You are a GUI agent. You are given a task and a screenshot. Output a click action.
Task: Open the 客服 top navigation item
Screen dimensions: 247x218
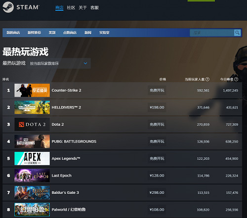(94, 7)
